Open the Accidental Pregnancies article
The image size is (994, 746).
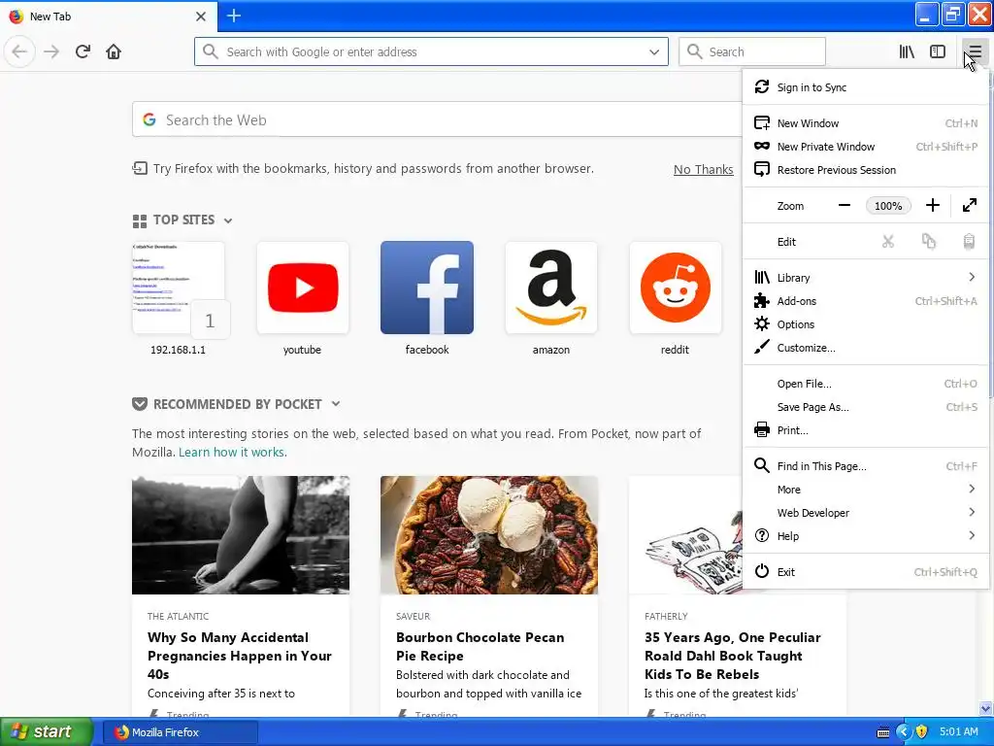pyautogui.click(x=240, y=656)
